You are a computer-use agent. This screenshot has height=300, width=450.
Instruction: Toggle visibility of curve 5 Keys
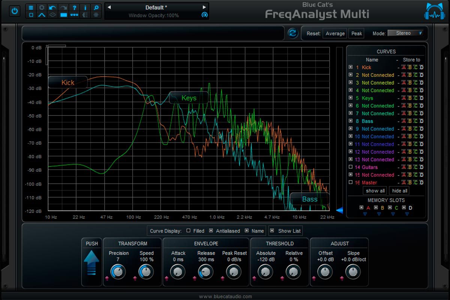click(x=351, y=98)
